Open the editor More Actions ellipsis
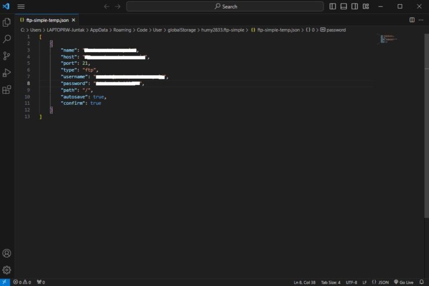429x286 pixels. (421, 20)
